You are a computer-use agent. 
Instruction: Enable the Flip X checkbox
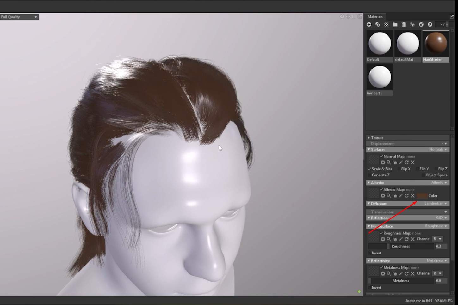(x=399, y=169)
